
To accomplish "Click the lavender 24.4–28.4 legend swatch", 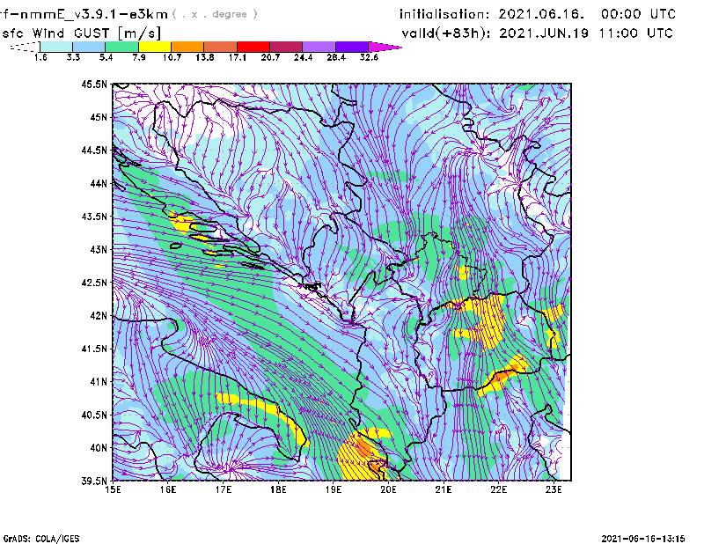I will click(x=319, y=47).
